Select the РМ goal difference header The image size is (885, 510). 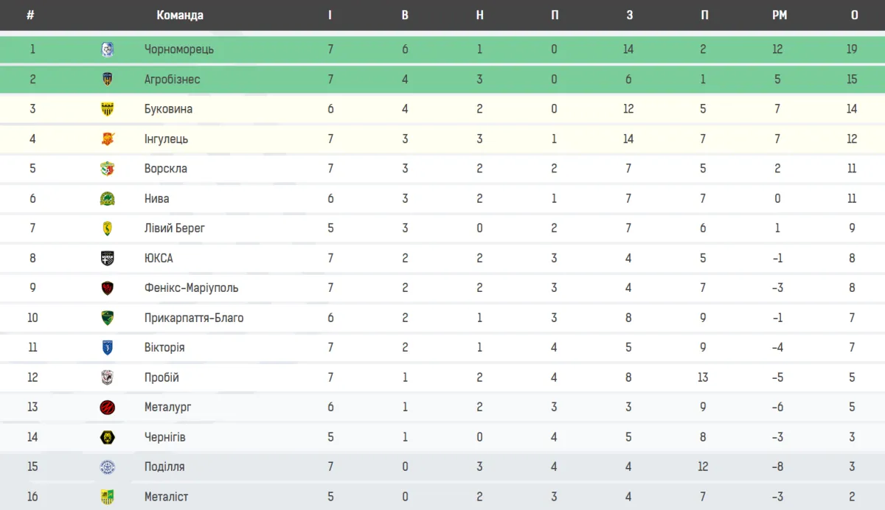point(780,15)
